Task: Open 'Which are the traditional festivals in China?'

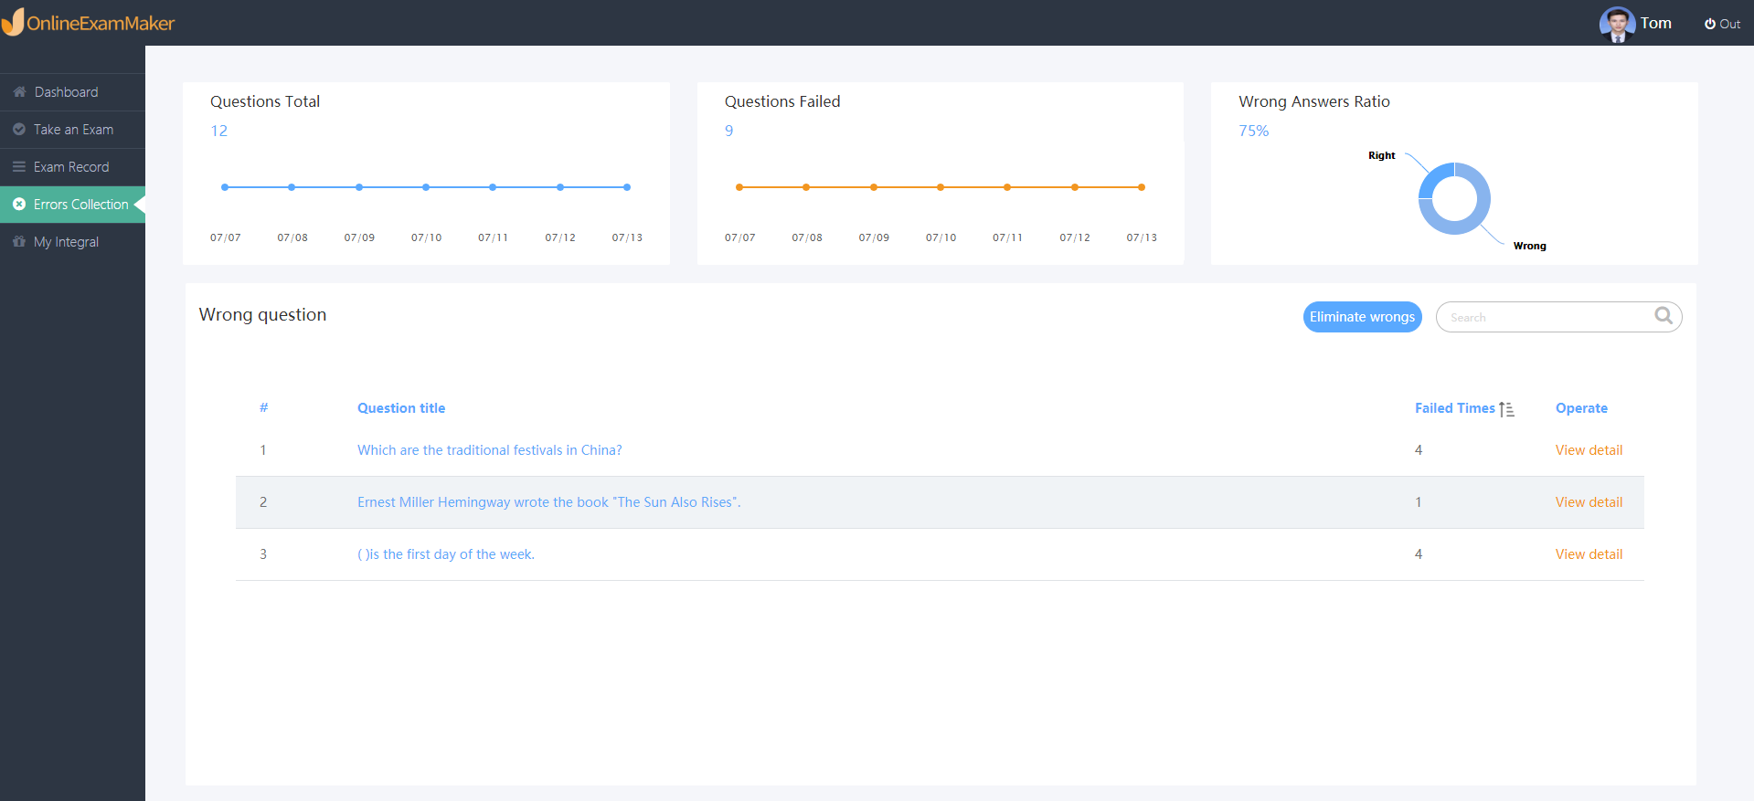Action: coord(489,450)
